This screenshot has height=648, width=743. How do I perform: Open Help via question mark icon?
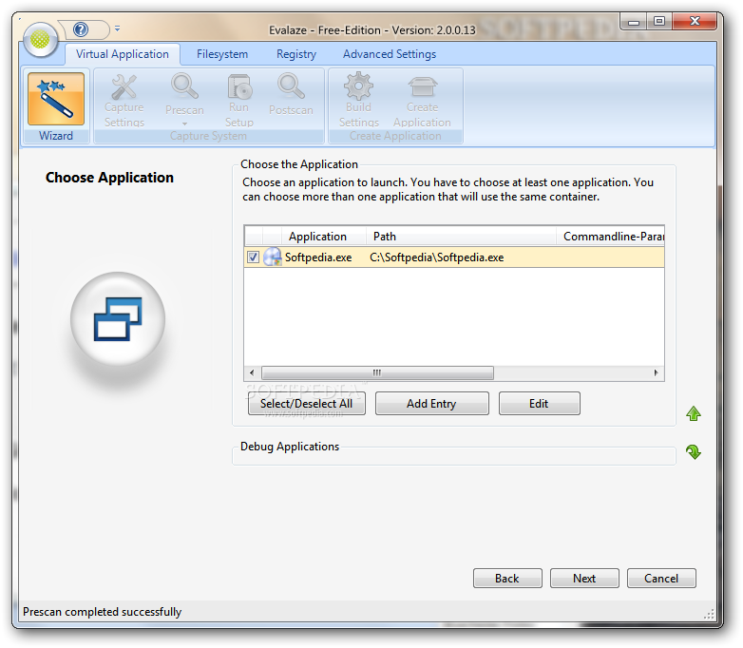(x=81, y=29)
